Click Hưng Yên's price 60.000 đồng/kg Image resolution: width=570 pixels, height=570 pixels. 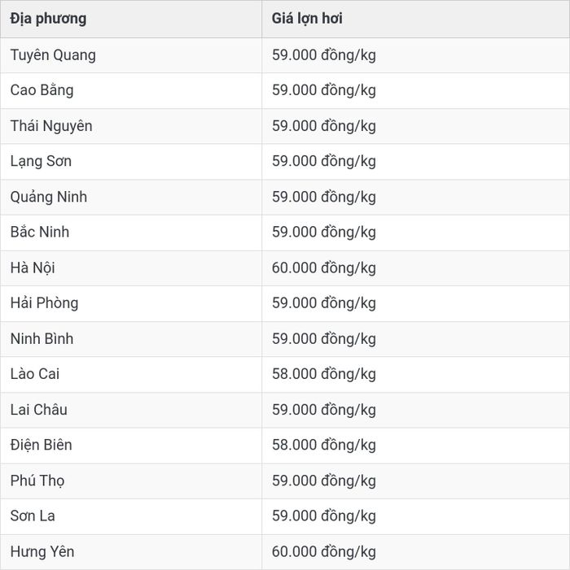[x=323, y=552]
